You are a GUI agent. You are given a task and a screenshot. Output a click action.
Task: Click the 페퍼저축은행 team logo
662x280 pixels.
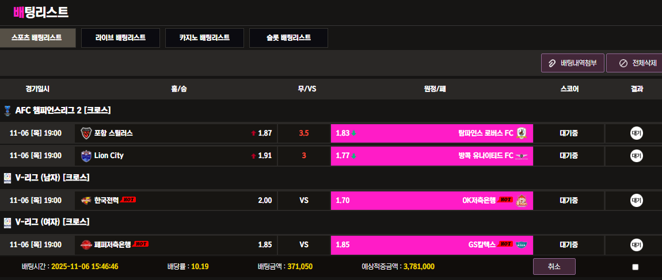tap(86, 244)
